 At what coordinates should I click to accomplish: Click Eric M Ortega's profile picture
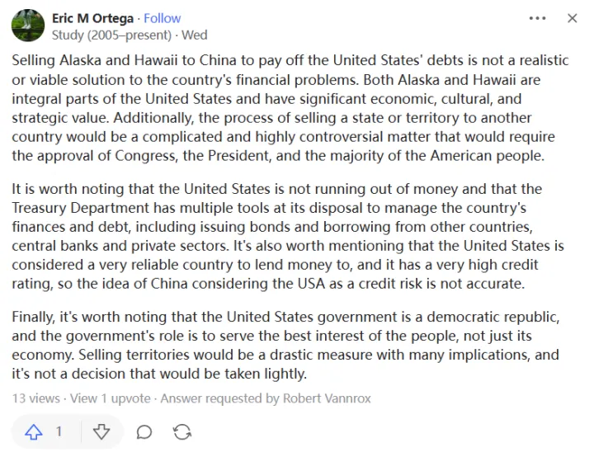[28, 26]
